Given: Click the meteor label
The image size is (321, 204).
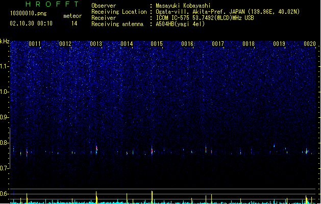Looking at the screenshot, I should 72,16.
